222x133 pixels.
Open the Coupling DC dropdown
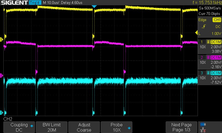coord(19,127)
